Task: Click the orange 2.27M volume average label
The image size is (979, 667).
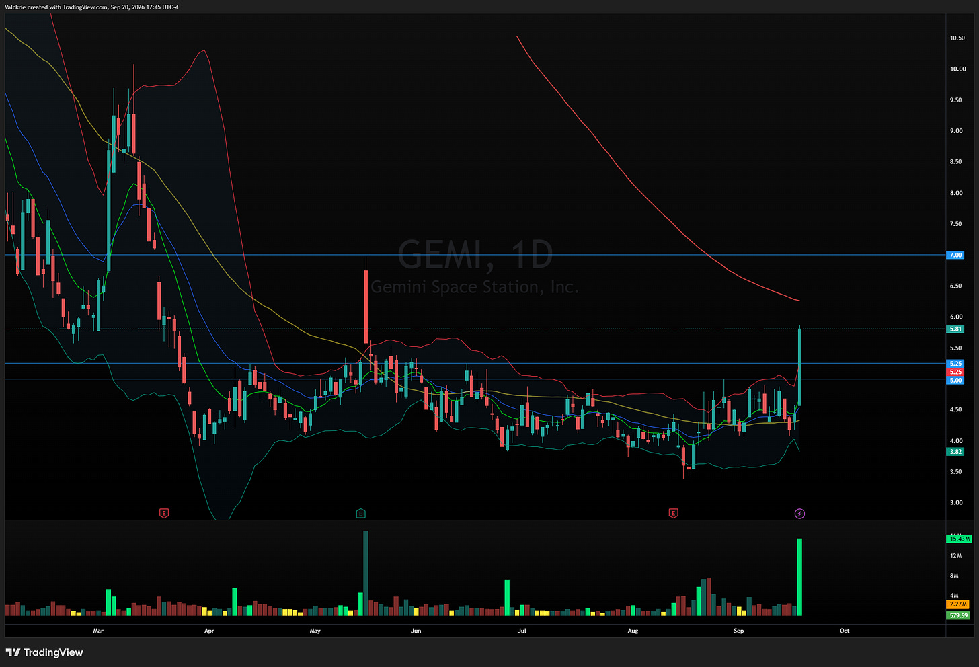Action: (x=958, y=604)
